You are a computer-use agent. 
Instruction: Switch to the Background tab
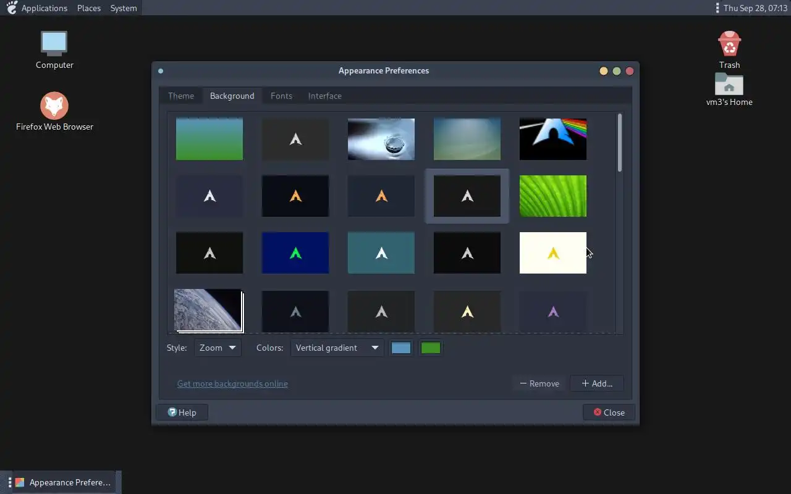[x=232, y=96]
